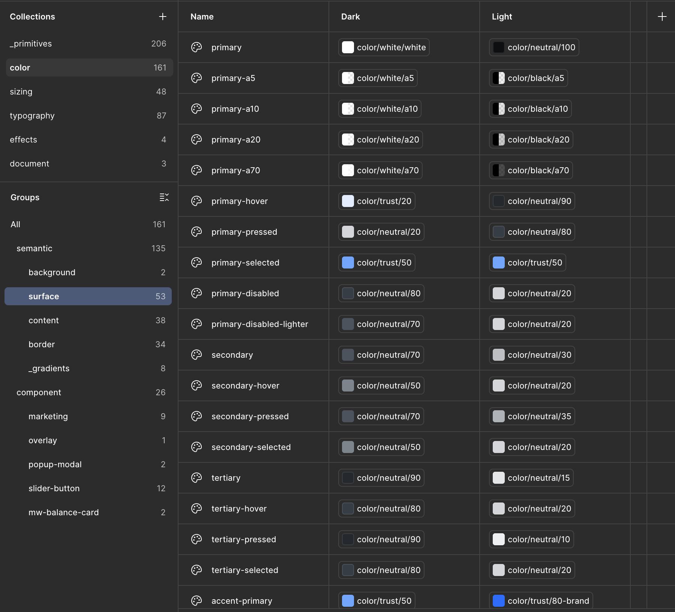Open Light value color/trust/80-brand for accent-primary
The height and width of the screenshot is (612, 675).
click(x=541, y=601)
